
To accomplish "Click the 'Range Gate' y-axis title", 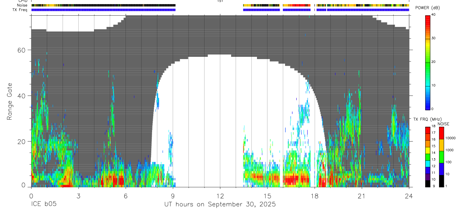I will (9, 101).
